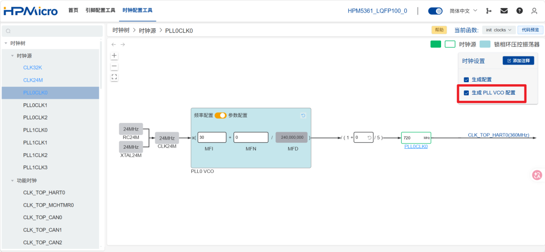Click the CLK_TOP_HART0(360MHz) output label

pos(499,135)
